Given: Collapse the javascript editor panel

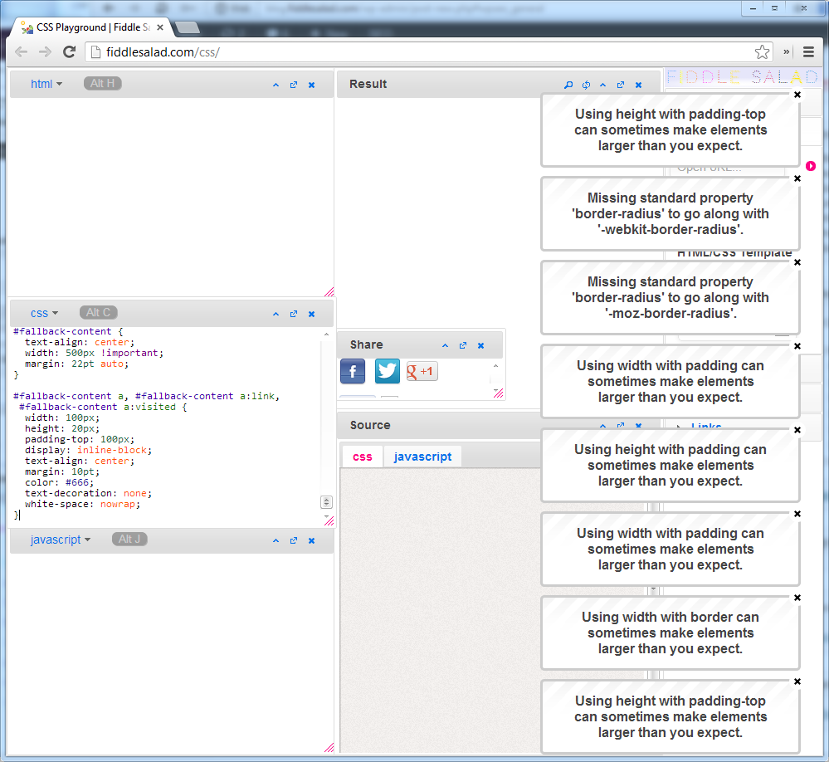Looking at the screenshot, I should point(276,540).
